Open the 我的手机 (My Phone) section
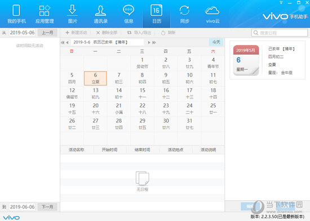Image resolution: width=310 pixels, height=221 pixels. click(16, 14)
